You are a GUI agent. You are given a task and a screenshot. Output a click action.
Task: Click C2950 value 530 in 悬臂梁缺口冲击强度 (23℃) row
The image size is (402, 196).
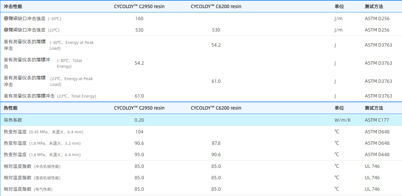[139, 30]
